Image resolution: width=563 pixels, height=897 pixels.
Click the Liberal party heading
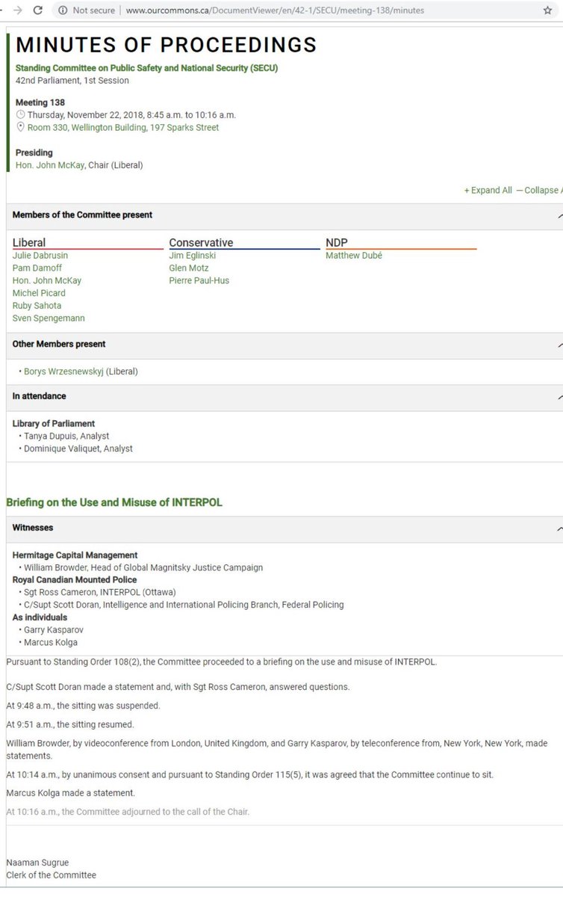pyautogui.click(x=29, y=242)
